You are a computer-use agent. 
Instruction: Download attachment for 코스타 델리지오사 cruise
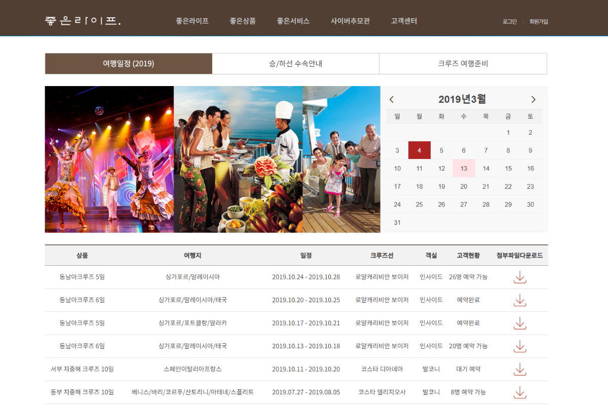pyautogui.click(x=520, y=392)
